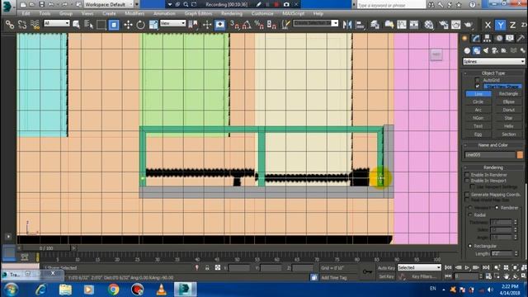
Task: Click the Auto Key button
Action: [386, 268]
